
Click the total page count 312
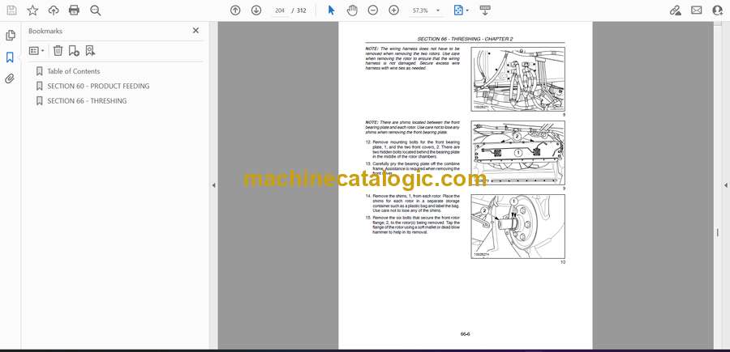click(x=301, y=11)
